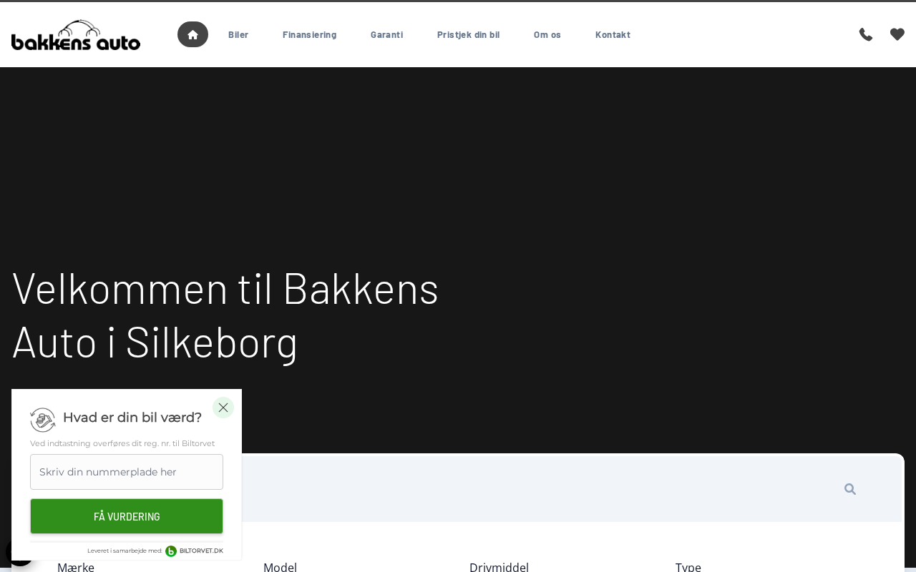This screenshot has height=572, width=916.
Task: Click the Model filter label
Action: 280,567
